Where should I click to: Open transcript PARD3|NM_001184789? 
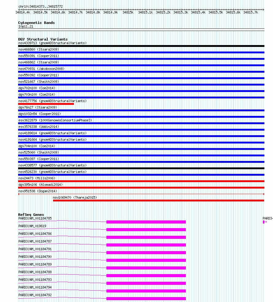coord(35,265)
